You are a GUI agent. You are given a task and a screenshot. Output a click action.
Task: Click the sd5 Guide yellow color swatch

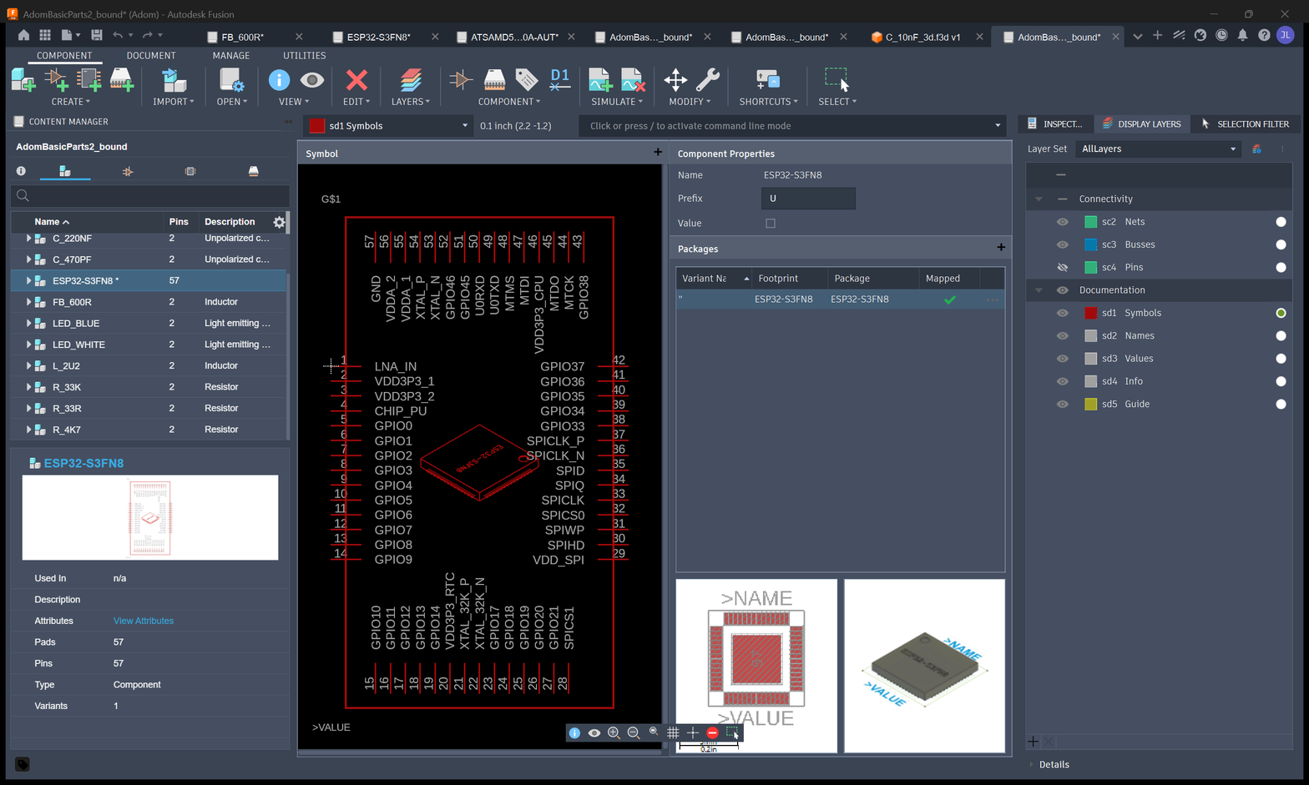[1090, 404]
